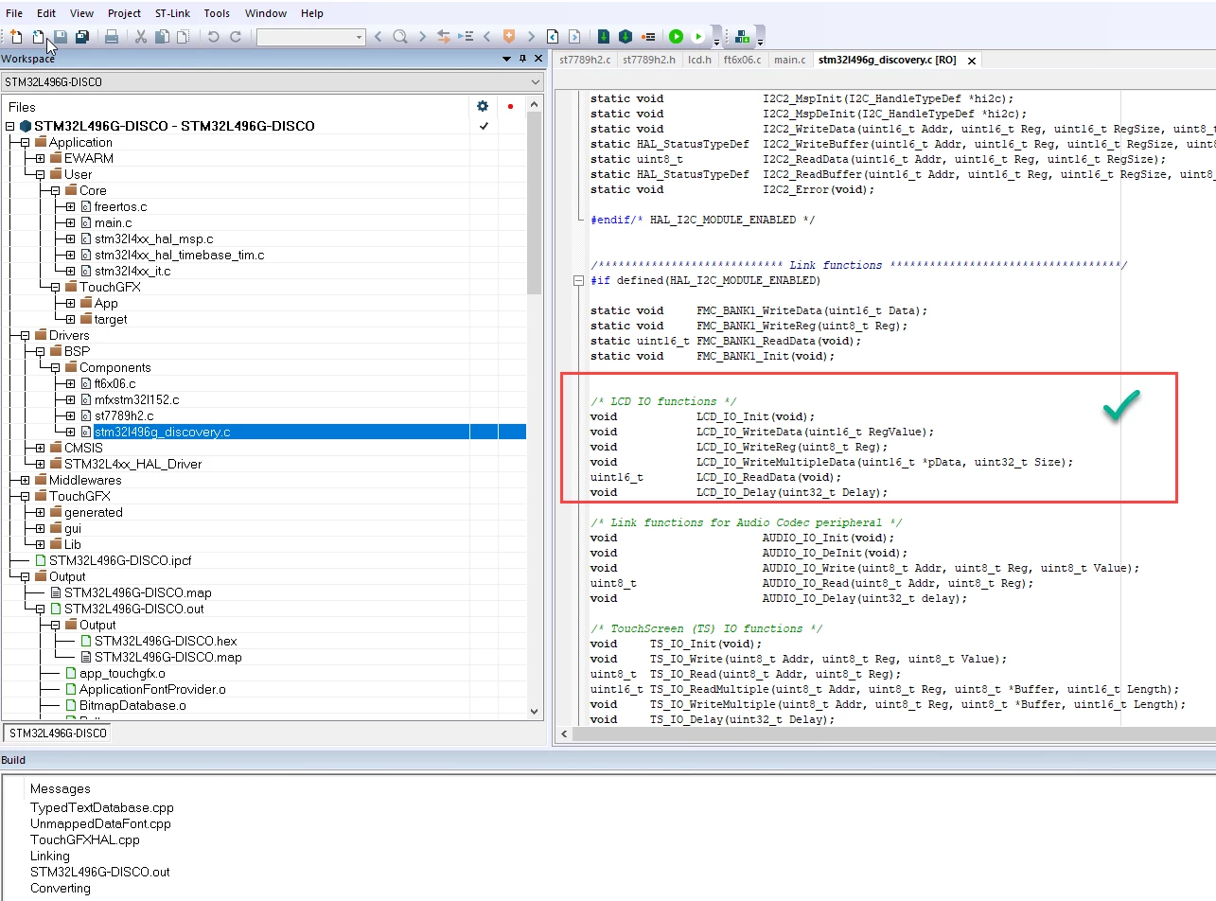
Task: Redo the last undone edit
Action: (236, 37)
